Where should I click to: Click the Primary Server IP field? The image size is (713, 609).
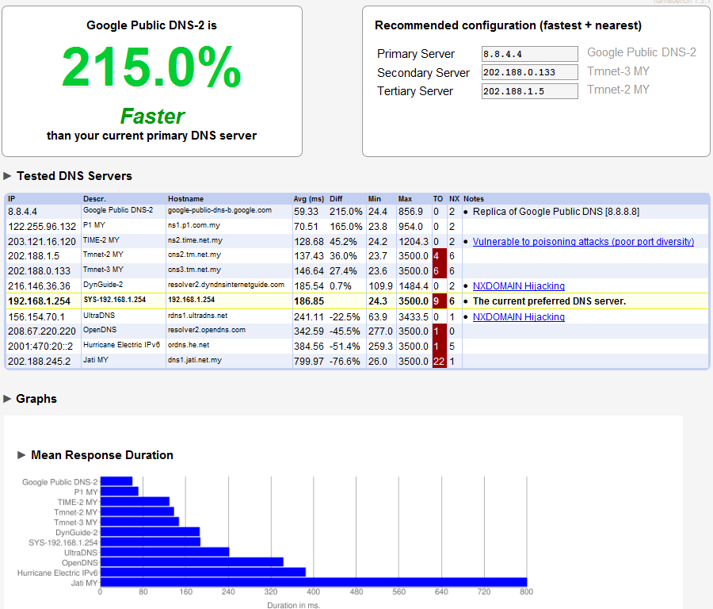click(530, 54)
